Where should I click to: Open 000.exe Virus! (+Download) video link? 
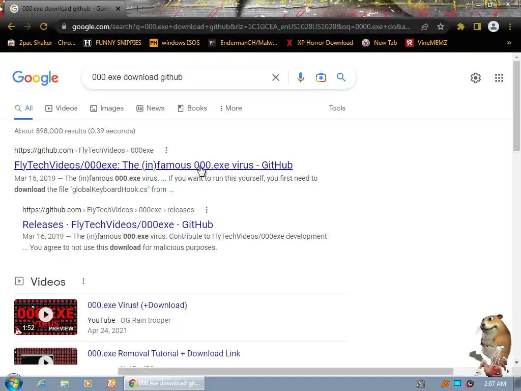[x=137, y=305]
